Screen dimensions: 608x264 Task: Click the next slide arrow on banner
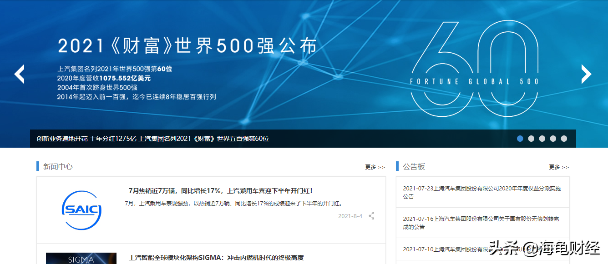coord(586,74)
